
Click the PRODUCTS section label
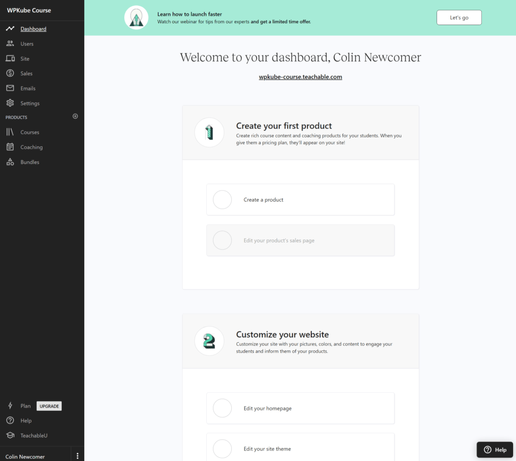[x=17, y=117]
